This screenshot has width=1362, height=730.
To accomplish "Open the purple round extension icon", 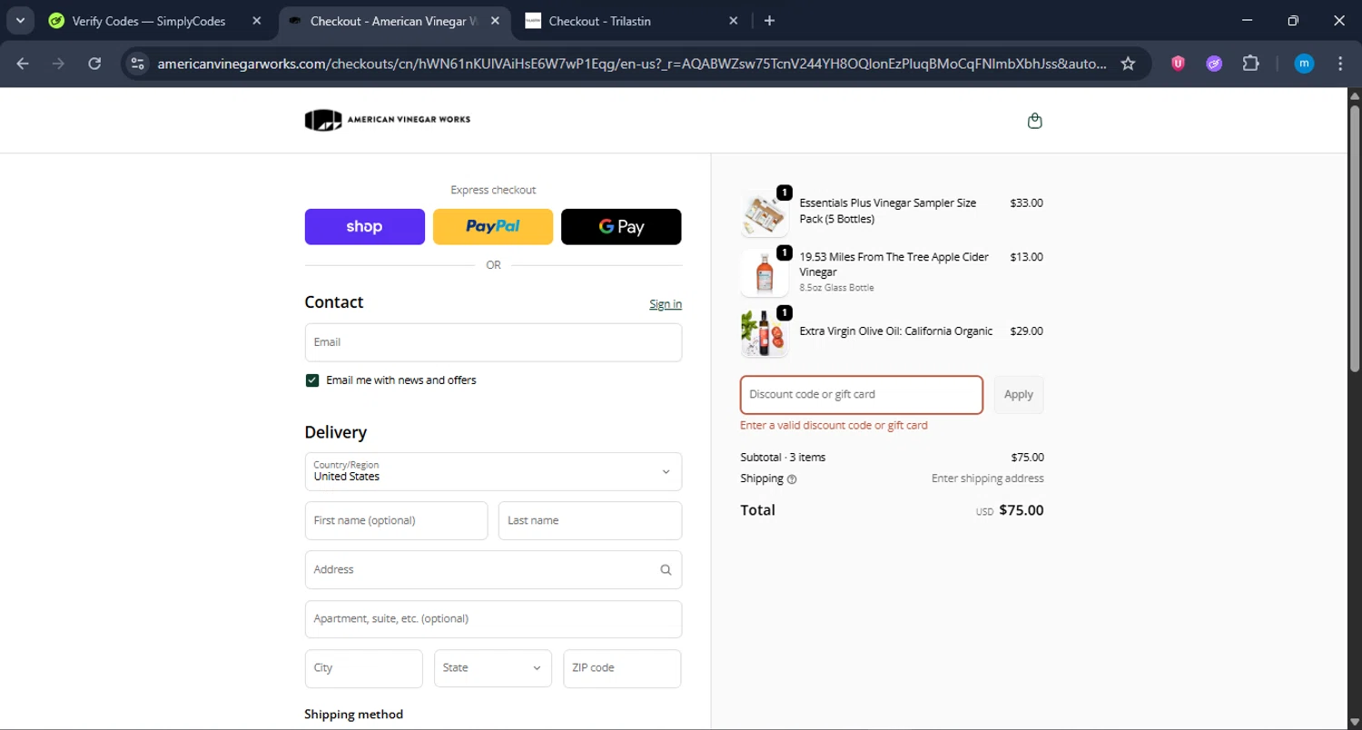I will [1214, 64].
